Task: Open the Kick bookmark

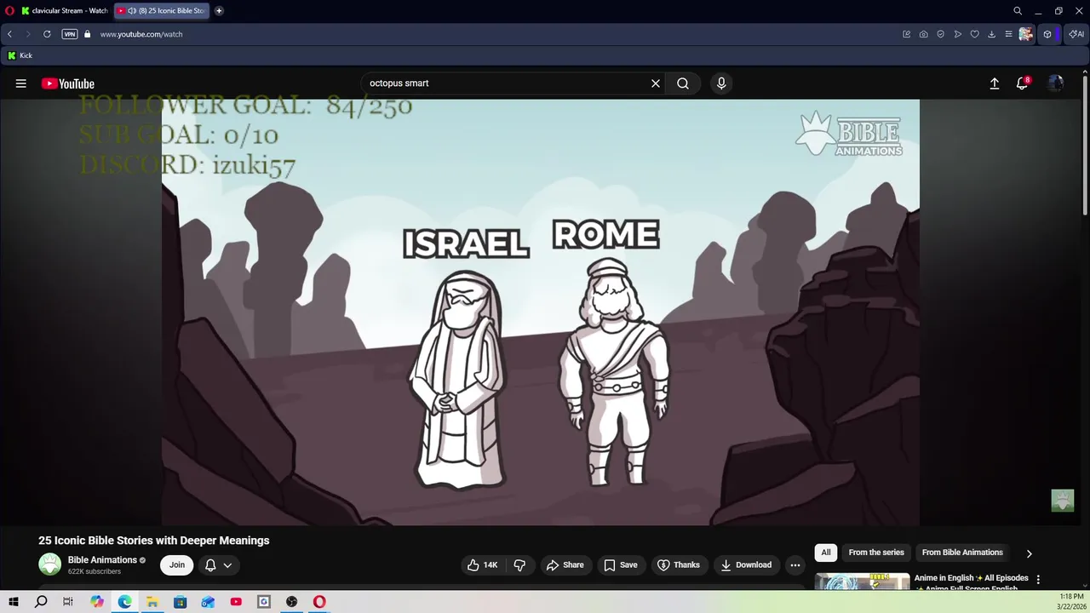Action: 20,55
